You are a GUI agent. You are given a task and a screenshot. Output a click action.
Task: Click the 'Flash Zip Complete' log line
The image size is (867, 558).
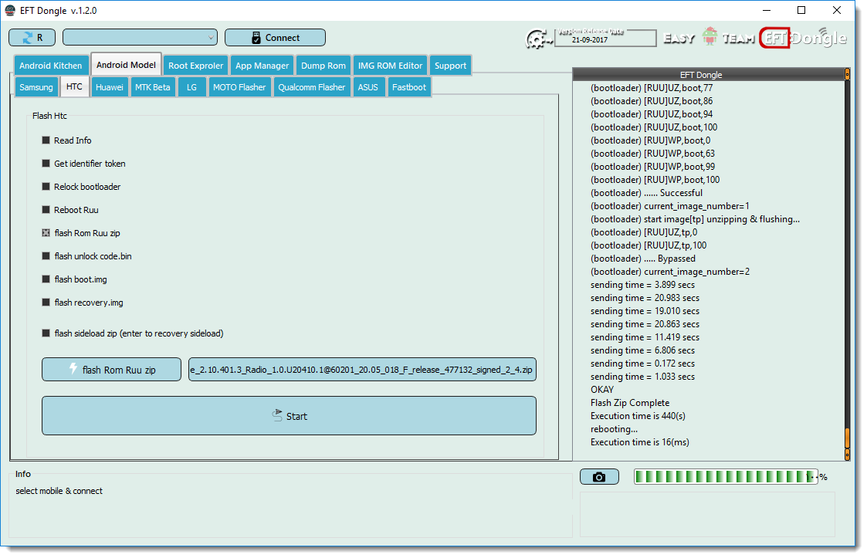click(630, 403)
